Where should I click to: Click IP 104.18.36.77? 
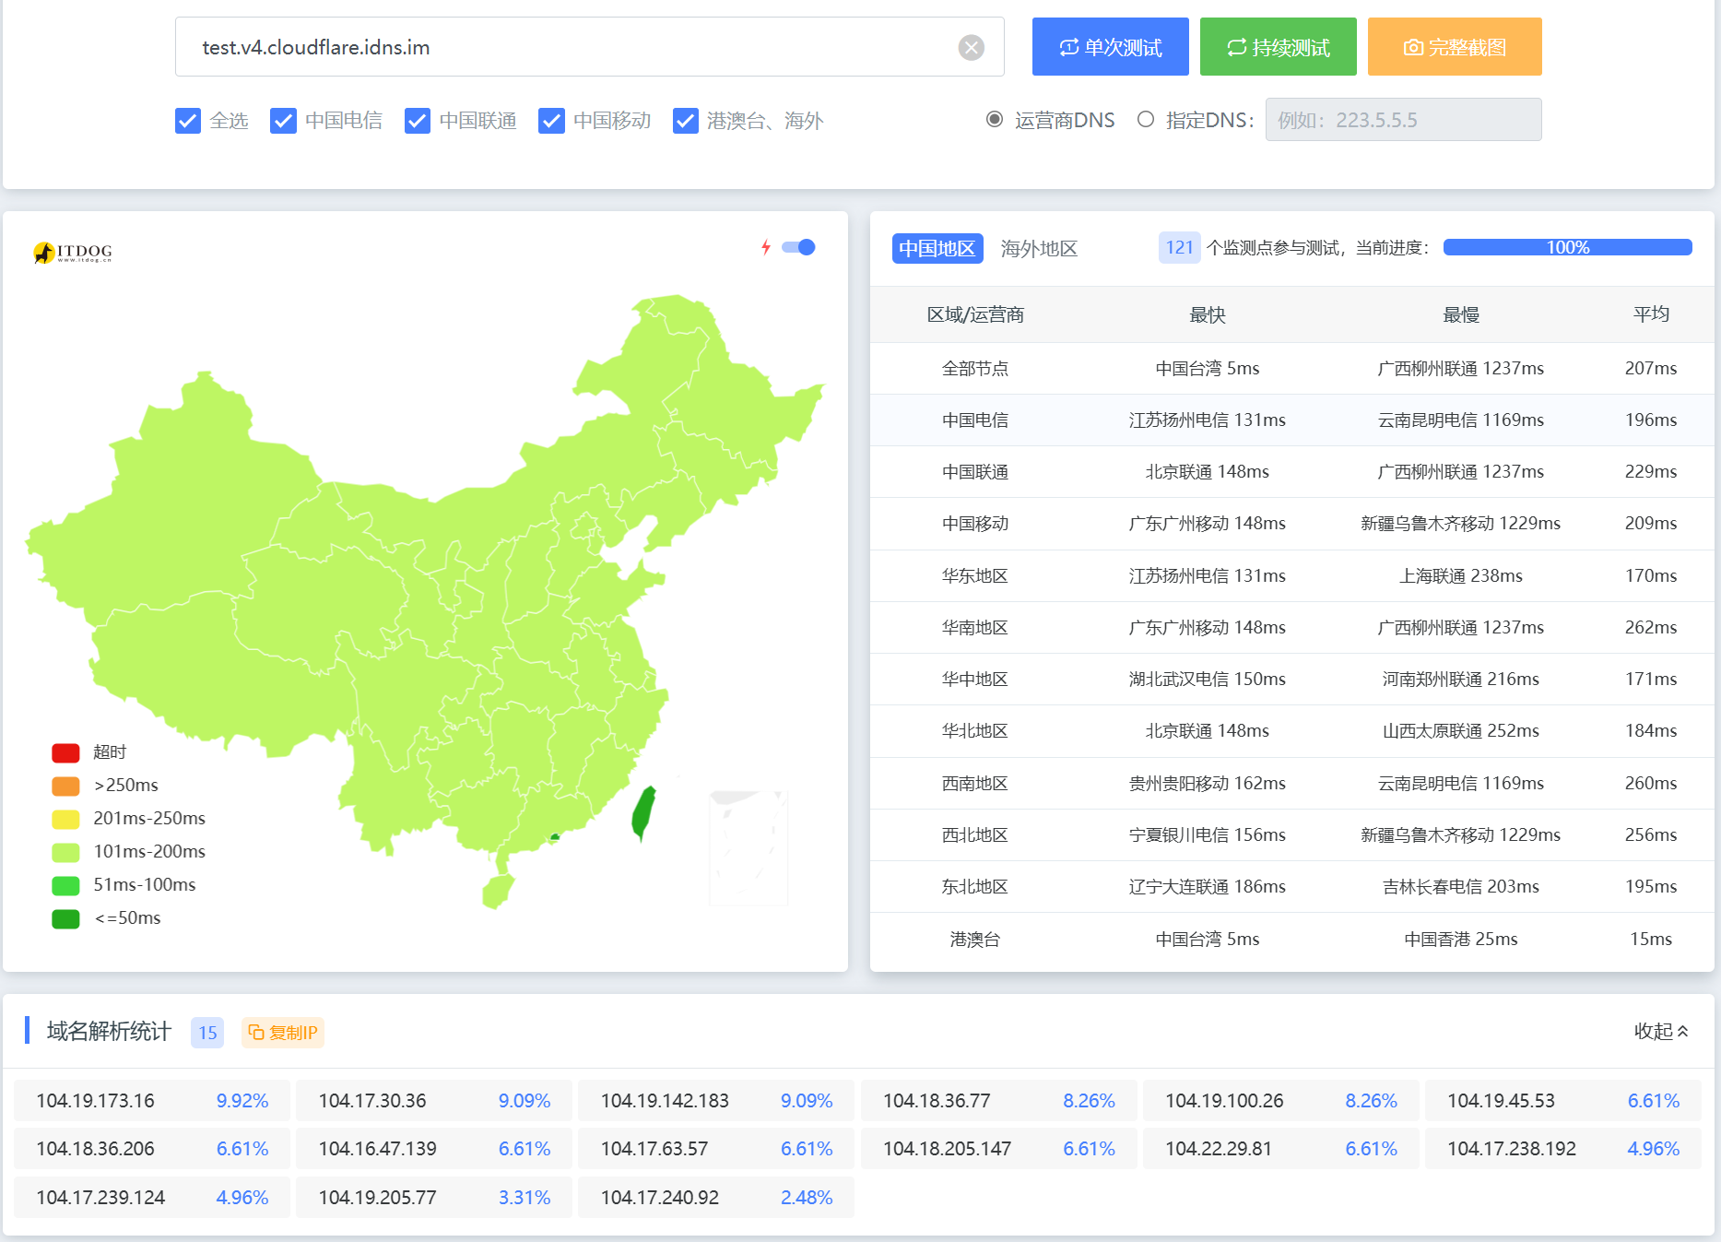click(x=937, y=1101)
